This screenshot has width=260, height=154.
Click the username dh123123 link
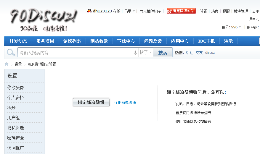(x=102, y=11)
